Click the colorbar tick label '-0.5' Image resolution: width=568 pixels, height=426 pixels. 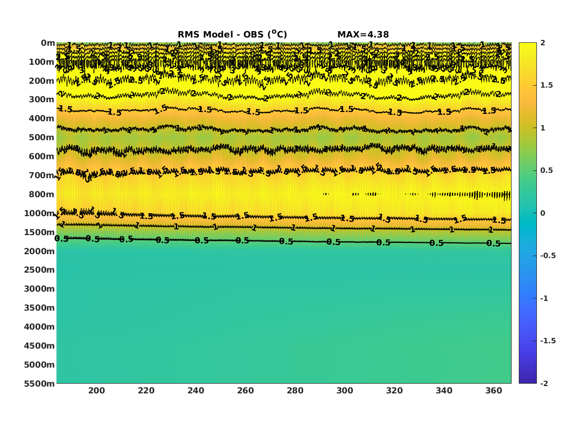548,256
